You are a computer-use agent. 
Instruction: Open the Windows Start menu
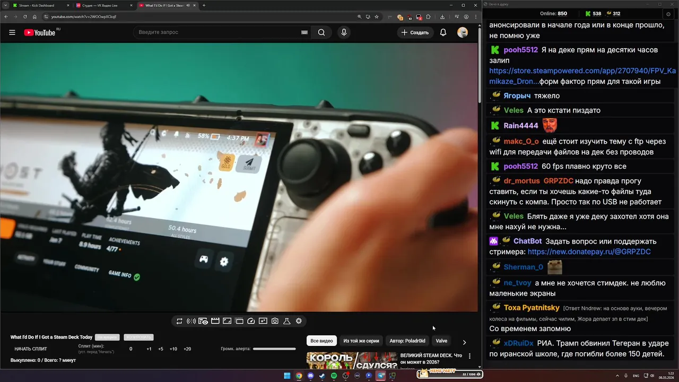287,376
